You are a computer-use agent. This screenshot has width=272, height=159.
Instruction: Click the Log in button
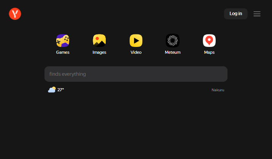pyautogui.click(x=235, y=14)
